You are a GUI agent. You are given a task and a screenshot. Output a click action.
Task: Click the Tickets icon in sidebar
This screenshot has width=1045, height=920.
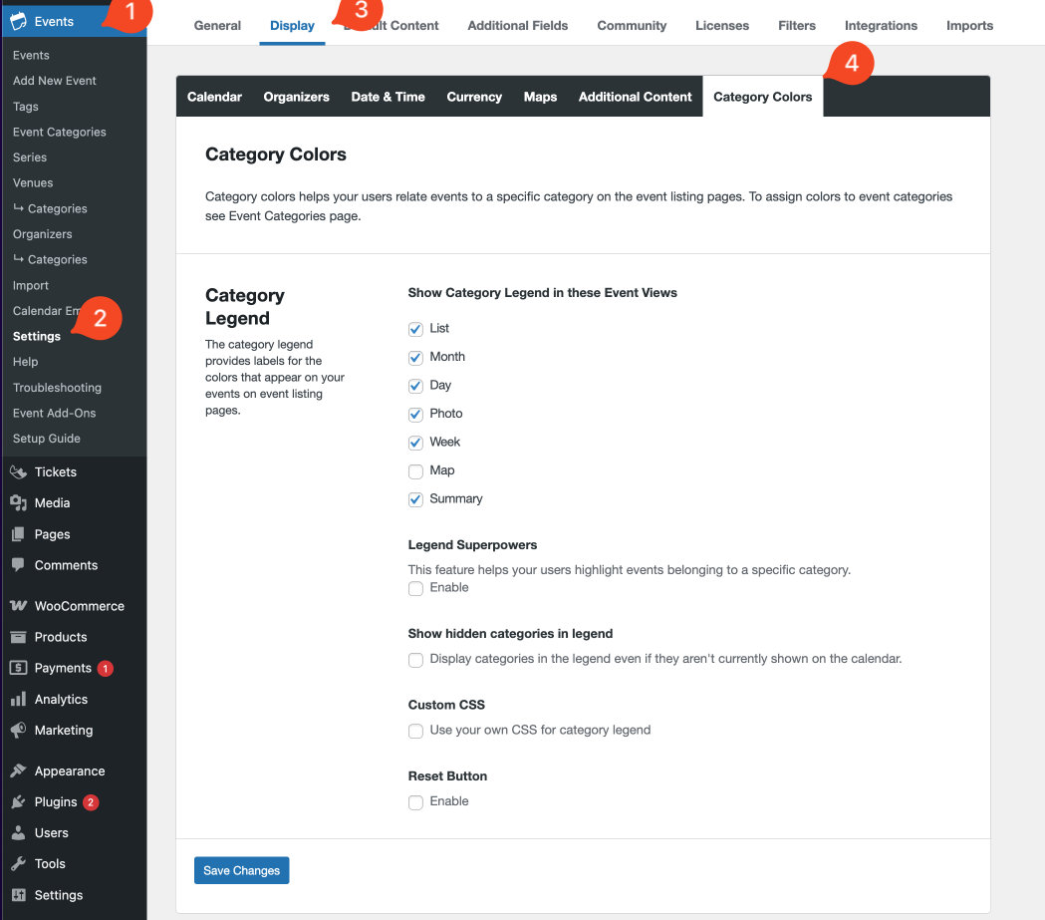coord(18,472)
